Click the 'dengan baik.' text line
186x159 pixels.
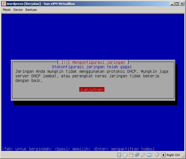pos(29,80)
